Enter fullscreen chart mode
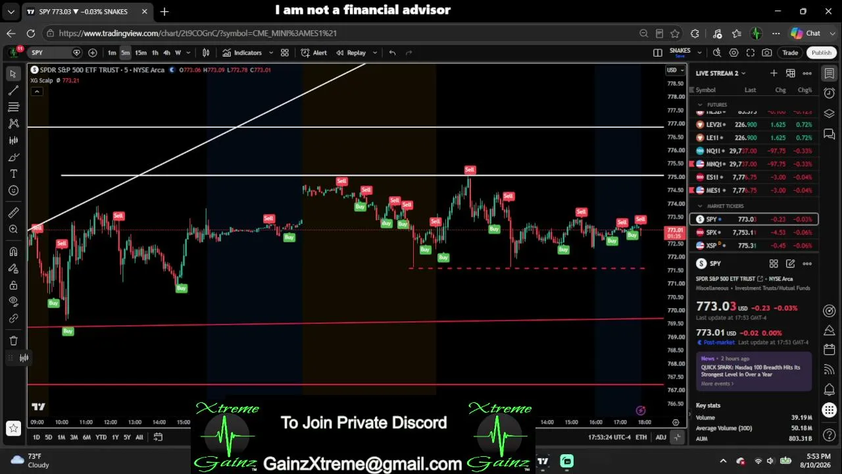 [x=751, y=53]
